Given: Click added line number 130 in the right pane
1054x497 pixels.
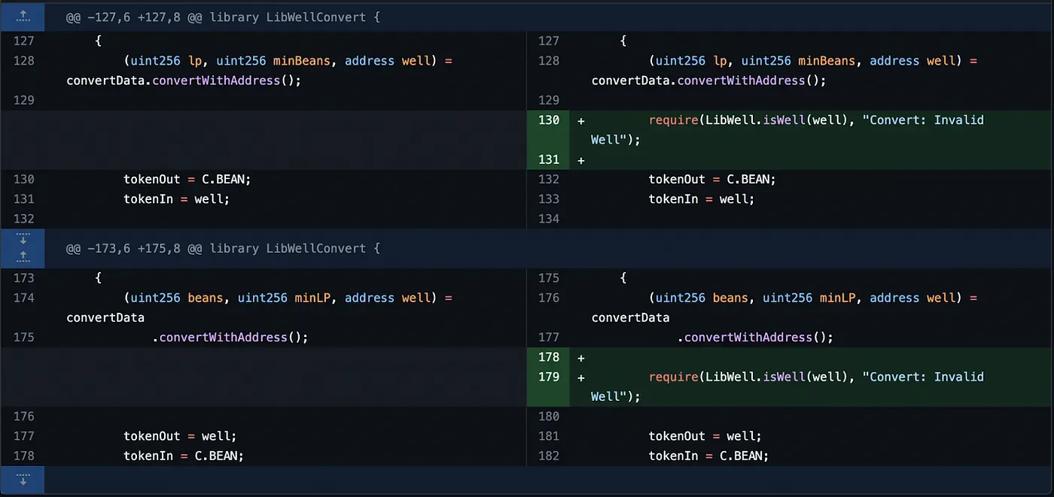Looking at the screenshot, I should (x=549, y=120).
